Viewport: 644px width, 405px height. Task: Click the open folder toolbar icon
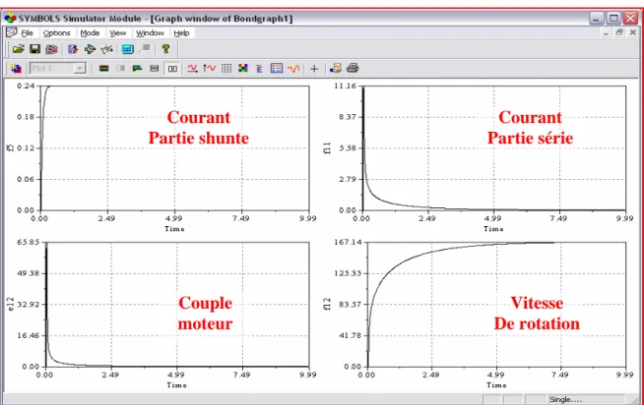point(18,49)
